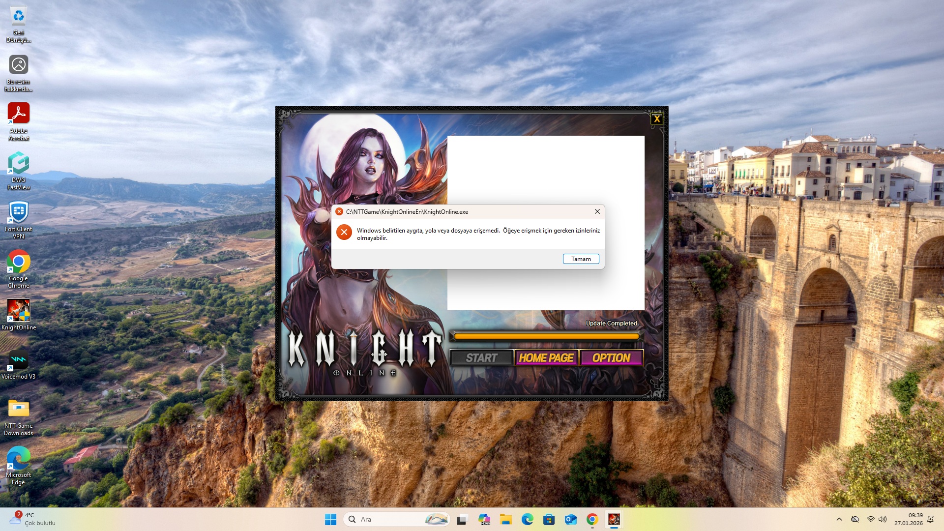Viewport: 944px width, 531px height.
Task: Click the dialog title path KnightOnline.exe
Action: pyautogui.click(x=407, y=212)
